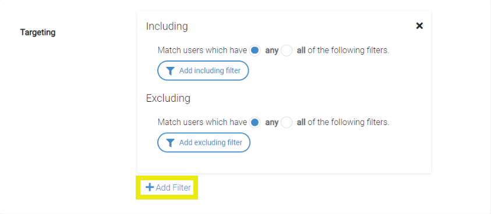
Task: Click the Including section heading
Action: [167, 26]
